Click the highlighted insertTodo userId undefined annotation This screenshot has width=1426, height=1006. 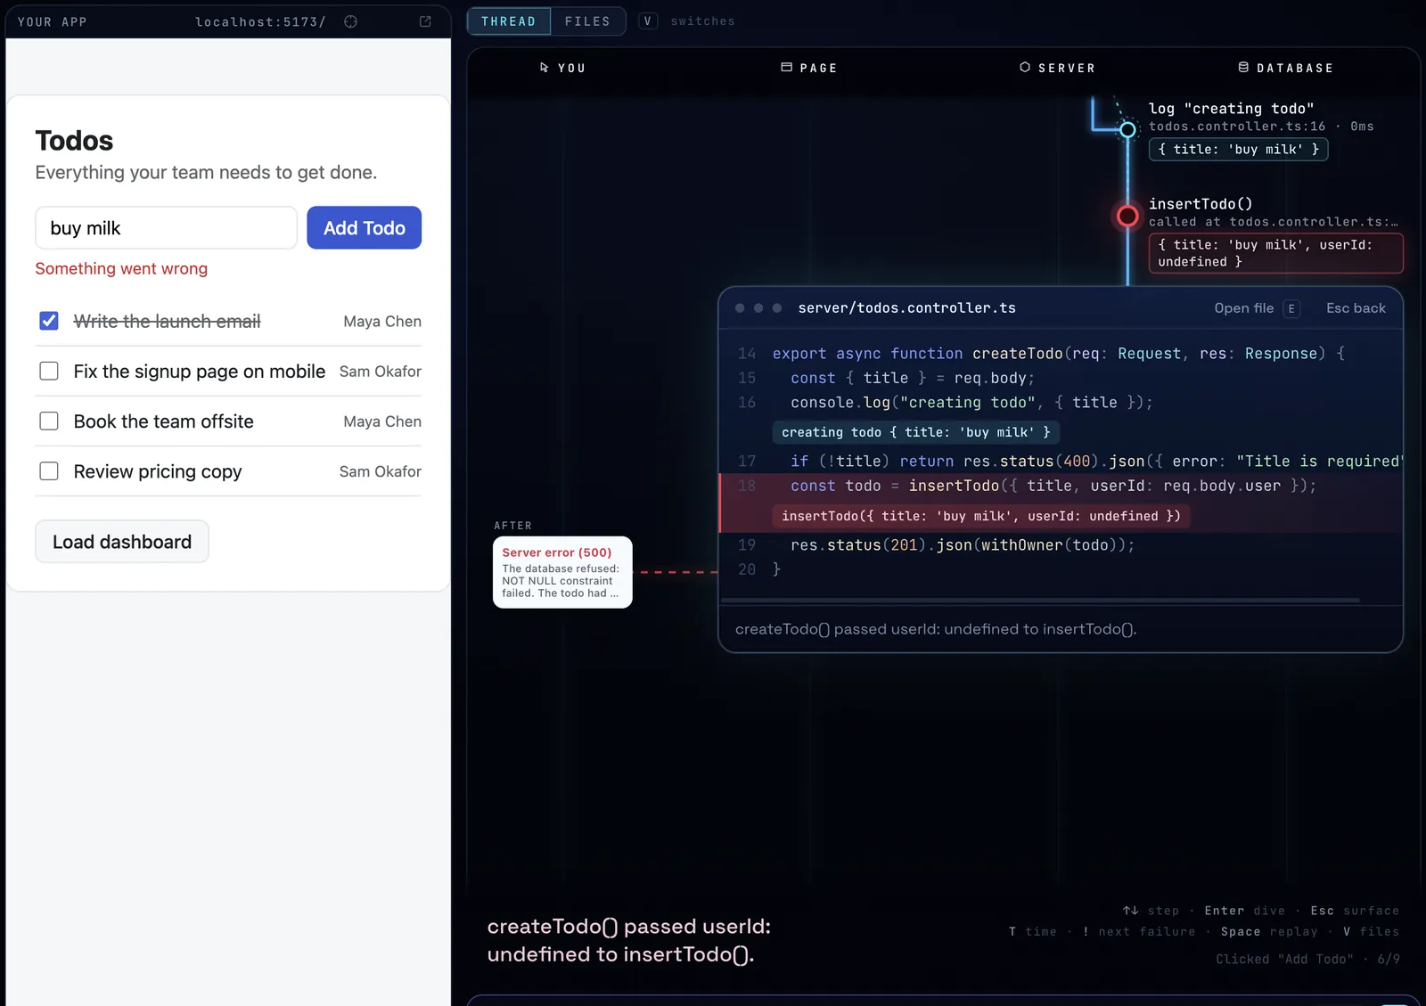click(981, 516)
